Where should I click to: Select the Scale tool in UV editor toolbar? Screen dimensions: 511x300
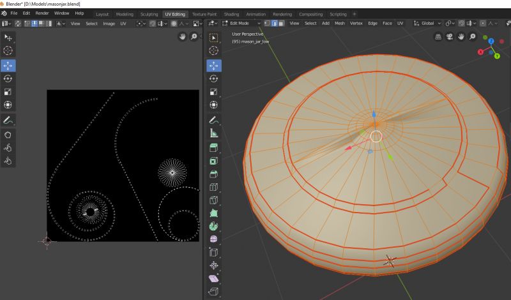point(8,92)
